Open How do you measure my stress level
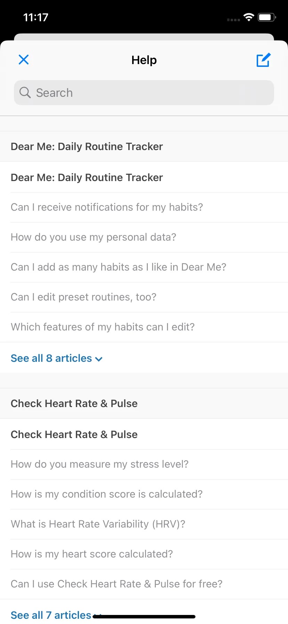 (x=144, y=464)
